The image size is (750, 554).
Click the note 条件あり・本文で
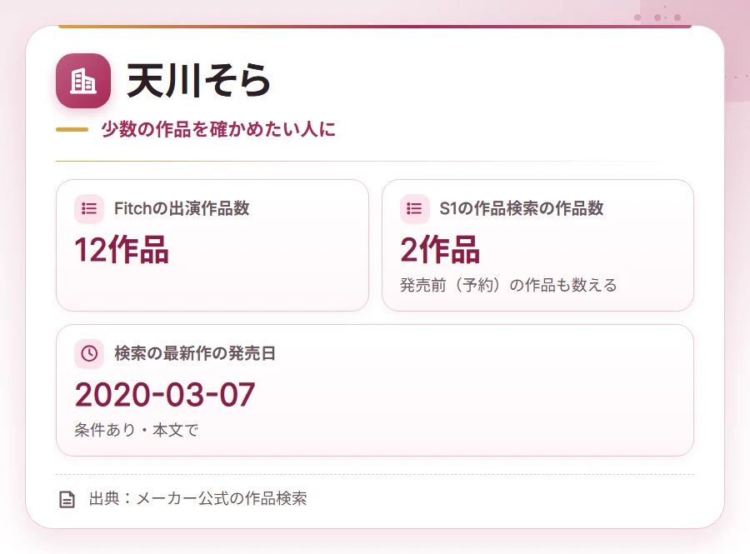tap(137, 430)
